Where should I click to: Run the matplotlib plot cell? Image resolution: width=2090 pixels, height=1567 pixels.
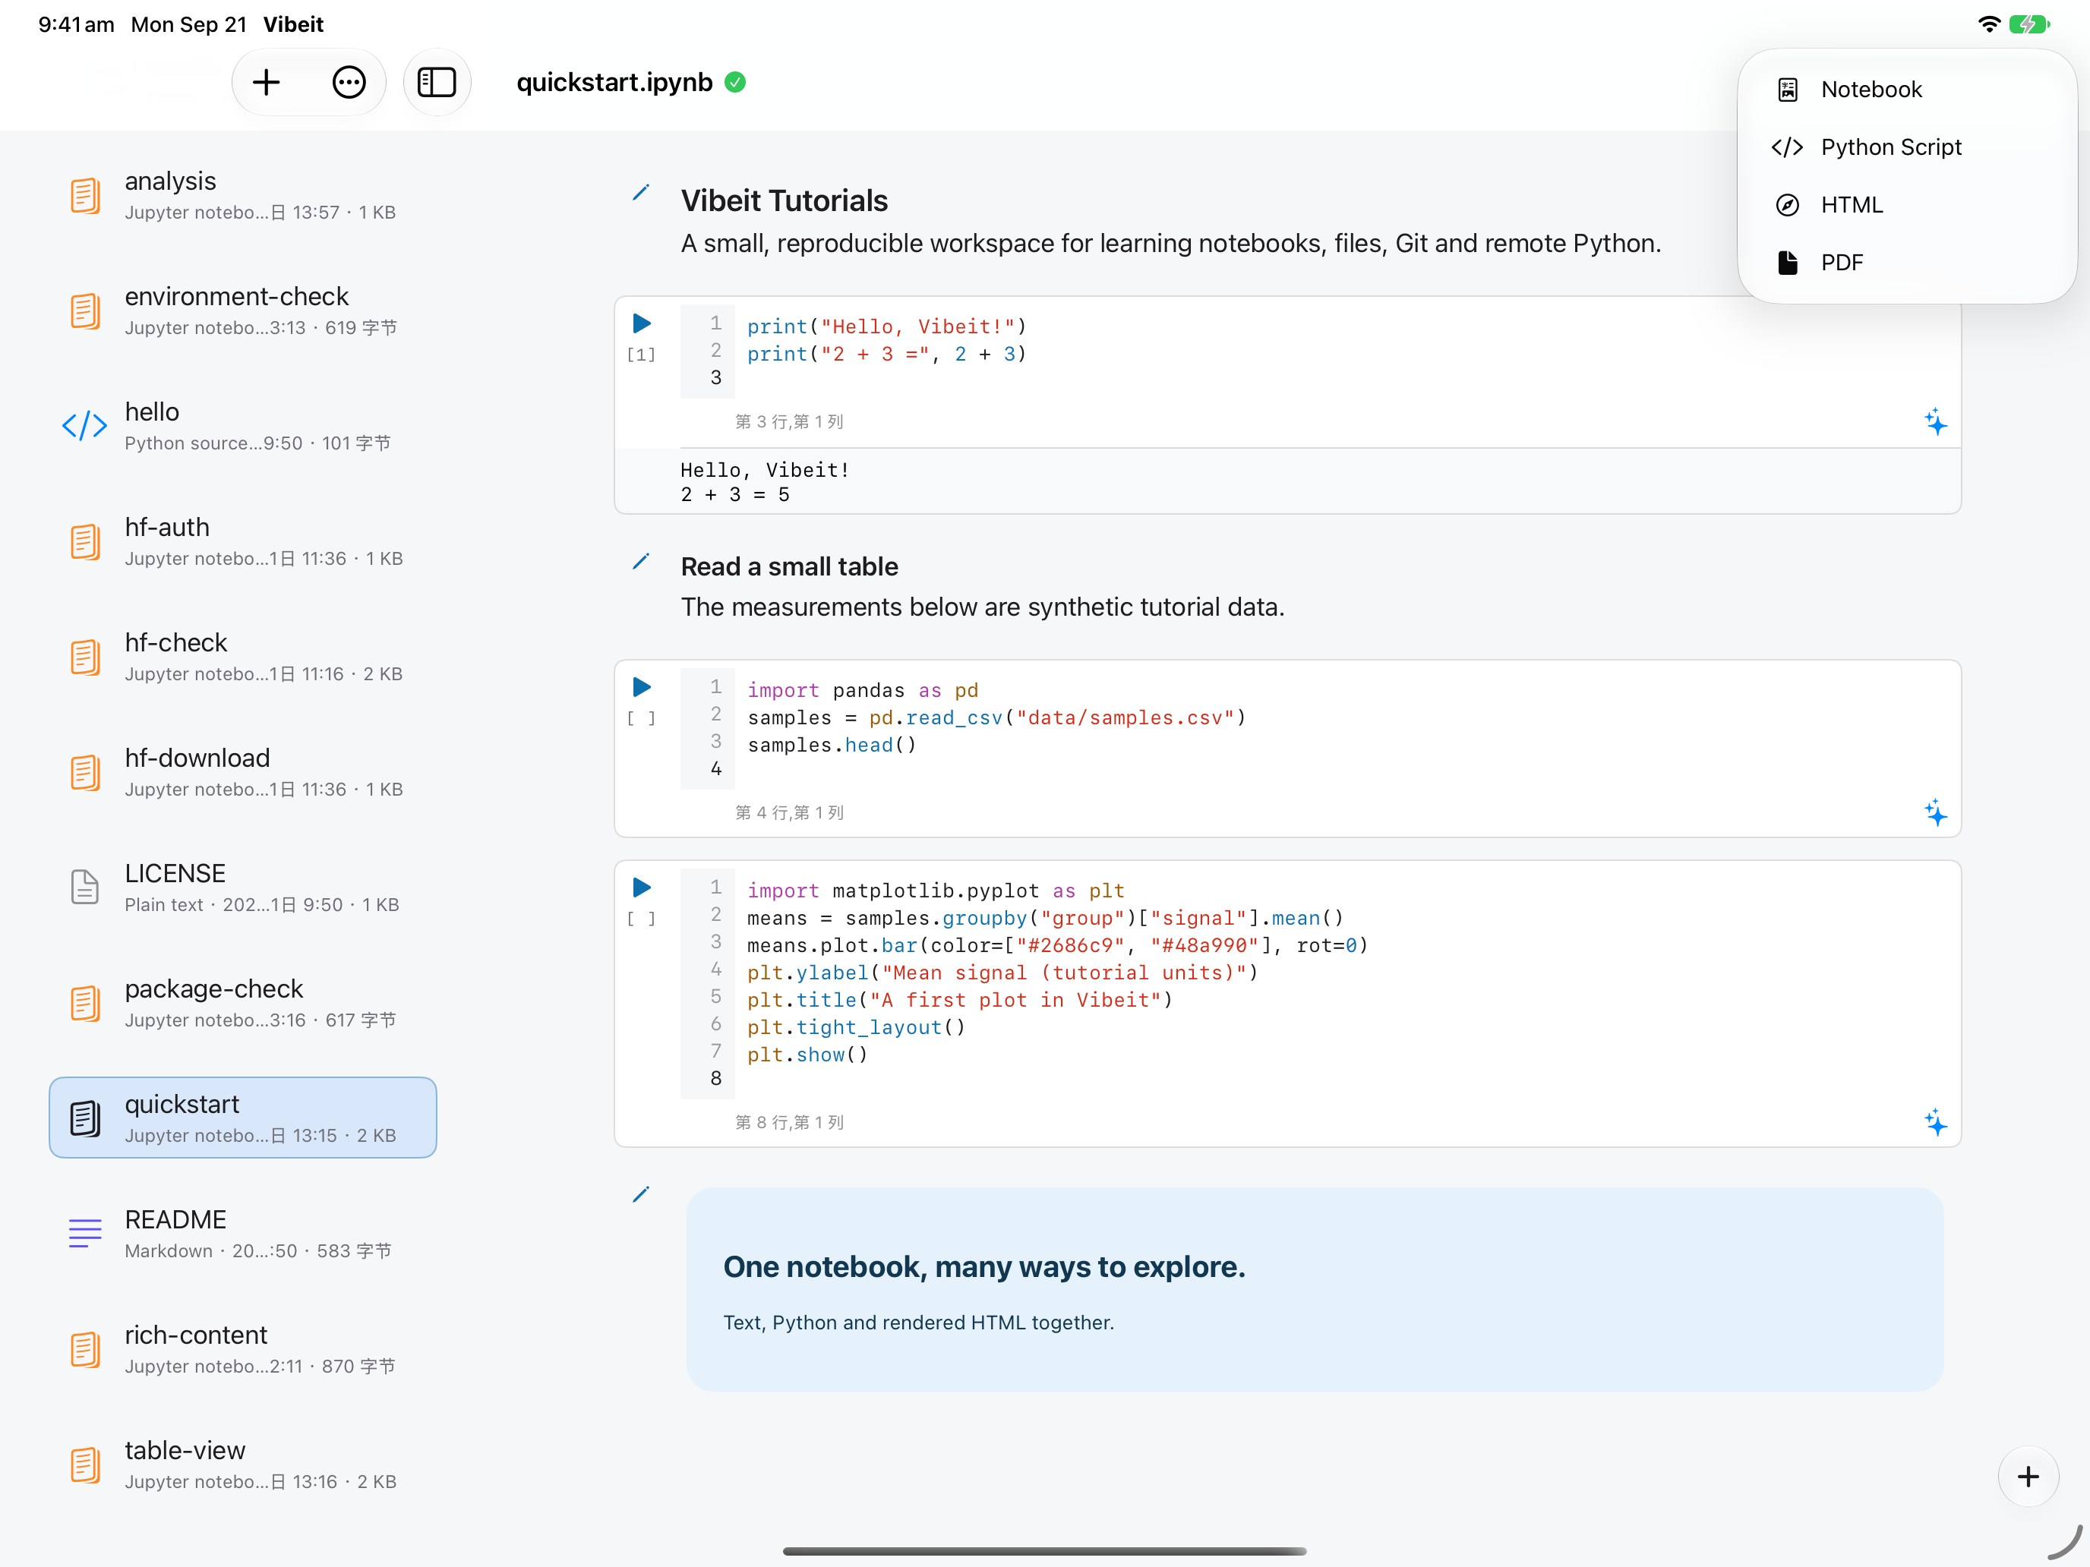642,888
